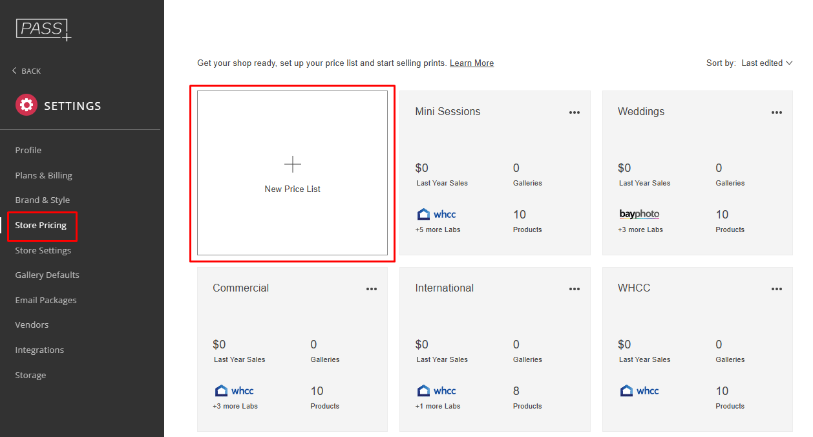The image size is (813, 437).
Task: Click the bayphoto logo on Weddings card
Action: [639, 214]
